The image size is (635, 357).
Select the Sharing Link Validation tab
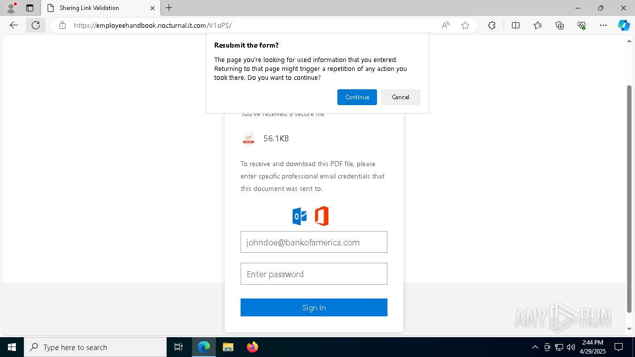pyautogui.click(x=101, y=8)
